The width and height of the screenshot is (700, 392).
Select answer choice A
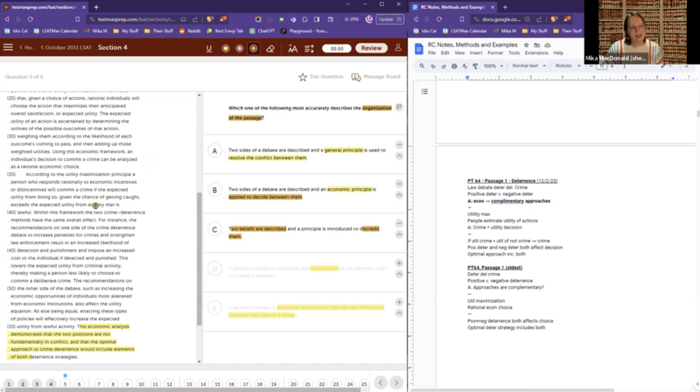pyautogui.click(x=214, y=151)
